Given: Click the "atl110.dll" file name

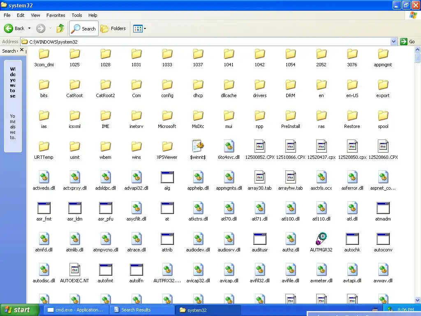Looking at the screenshot, I should coord(321,219).
